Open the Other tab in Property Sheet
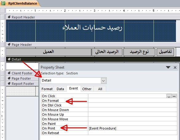 (x=87, y=89)
